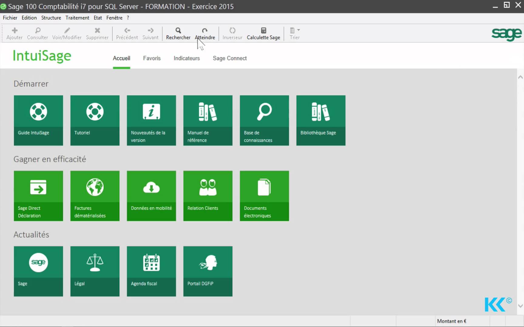Open the Tutoriel tile

[95, 121]
